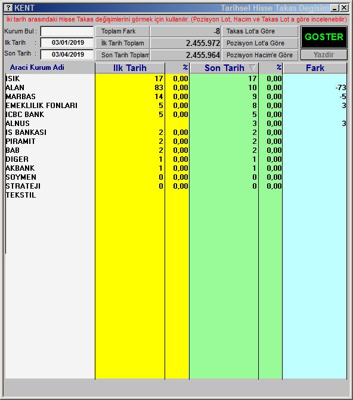Select the ALAN row
Viewport: 353px width, 400px height.
pyautogui.click(x=176, y=88)
